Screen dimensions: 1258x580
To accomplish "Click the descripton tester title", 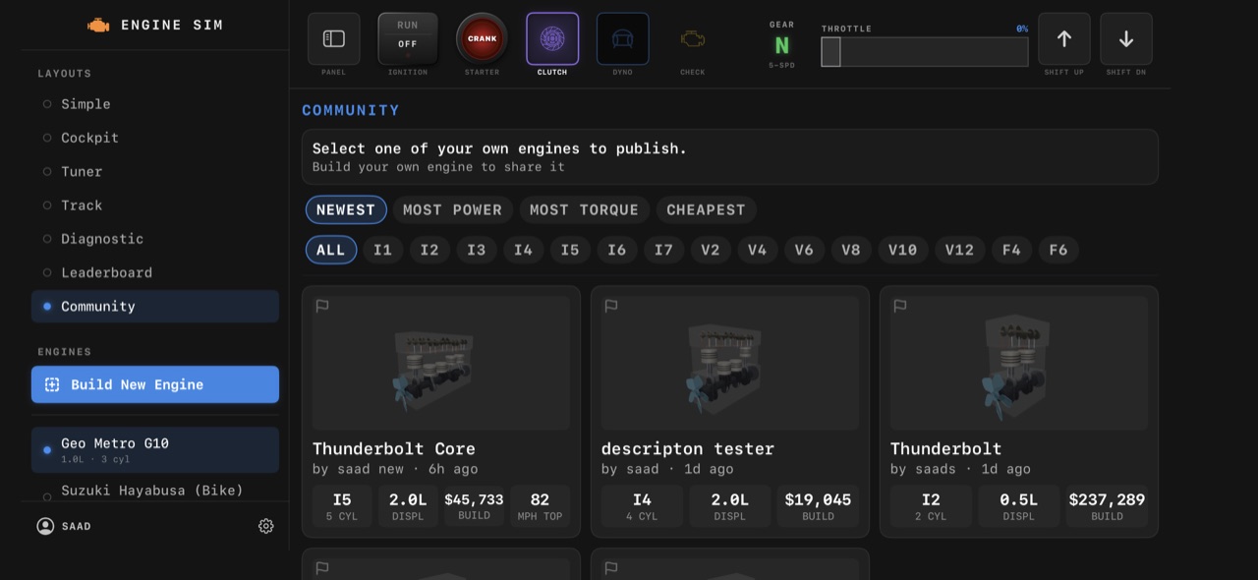I will pos(687,449).
